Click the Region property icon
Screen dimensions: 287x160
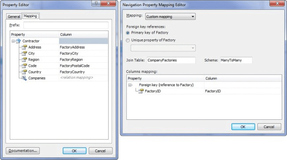click(x=24, y=60)
